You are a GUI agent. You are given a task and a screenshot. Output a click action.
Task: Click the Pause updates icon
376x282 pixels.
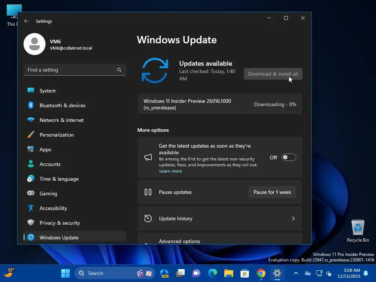click(148, 192)
